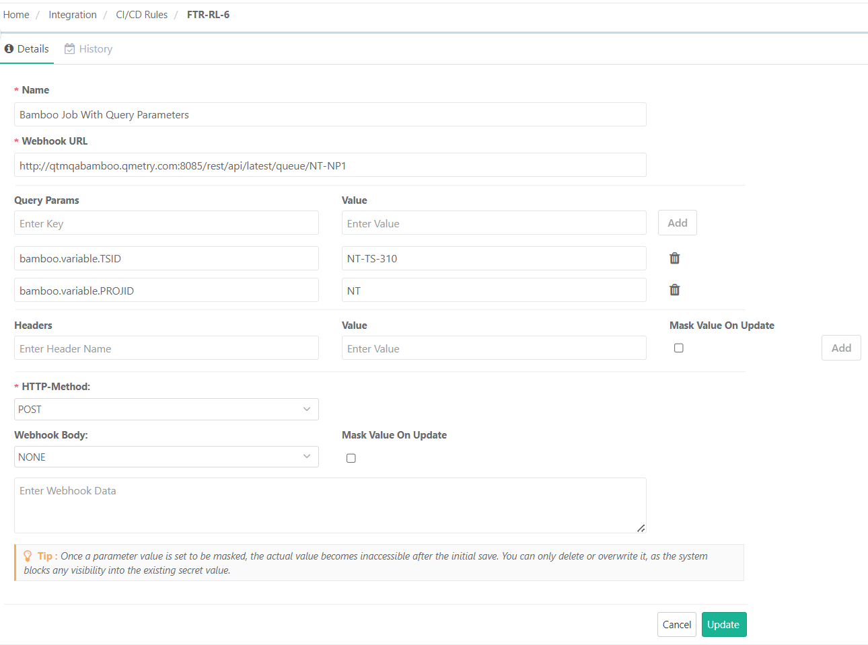The image size is (868, 645).
Task: Switch to the History tab
Action: point(96,48)
